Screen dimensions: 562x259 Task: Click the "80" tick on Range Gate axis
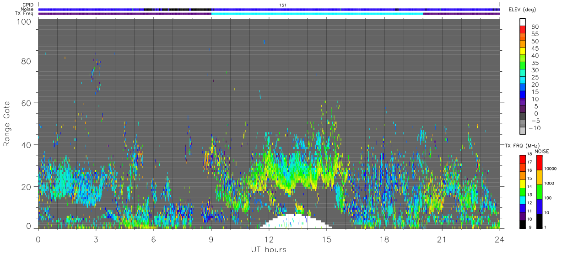pyautogui.click(x=27, y=61)
